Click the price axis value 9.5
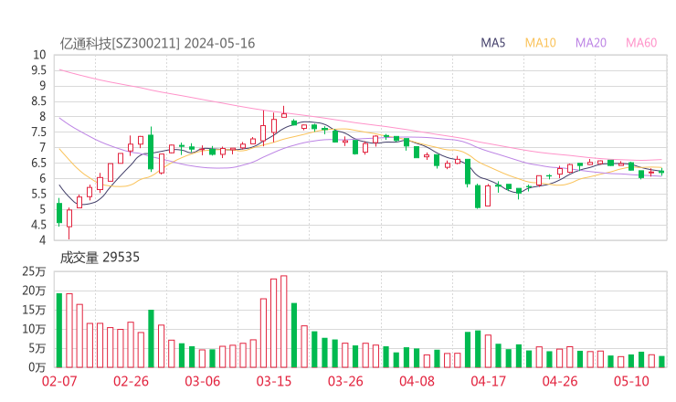This screenshot has height=402, width=676. pyautogui.click(x=38, y=70)
